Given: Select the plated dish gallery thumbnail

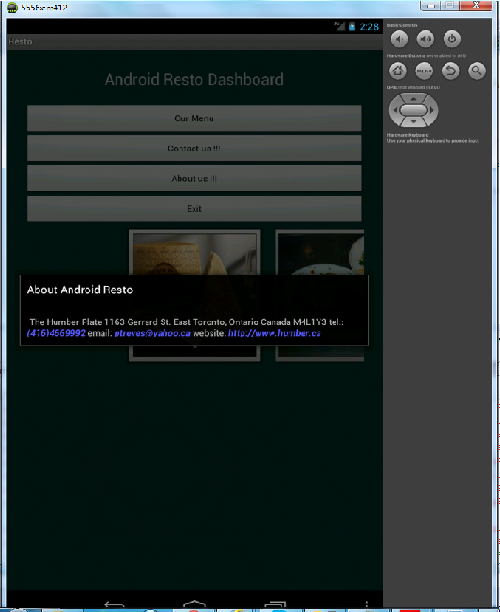Looking at the screenshot, I should pos(320,295).
